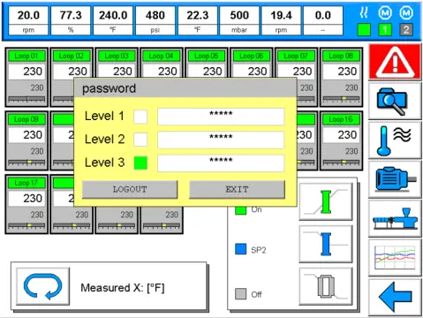Click the Level 2 password field
Image resolution: width=423 pixels, height=318 pixels.
(x=221, y=140)
